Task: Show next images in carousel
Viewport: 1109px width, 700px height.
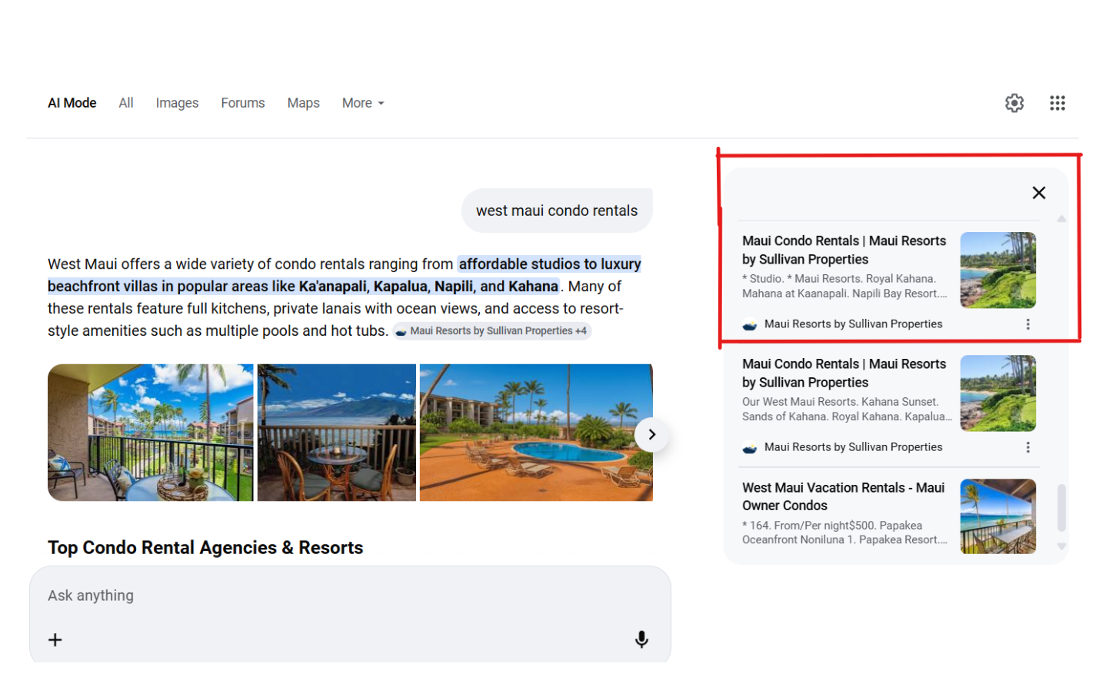Action: tap(651, 435)
